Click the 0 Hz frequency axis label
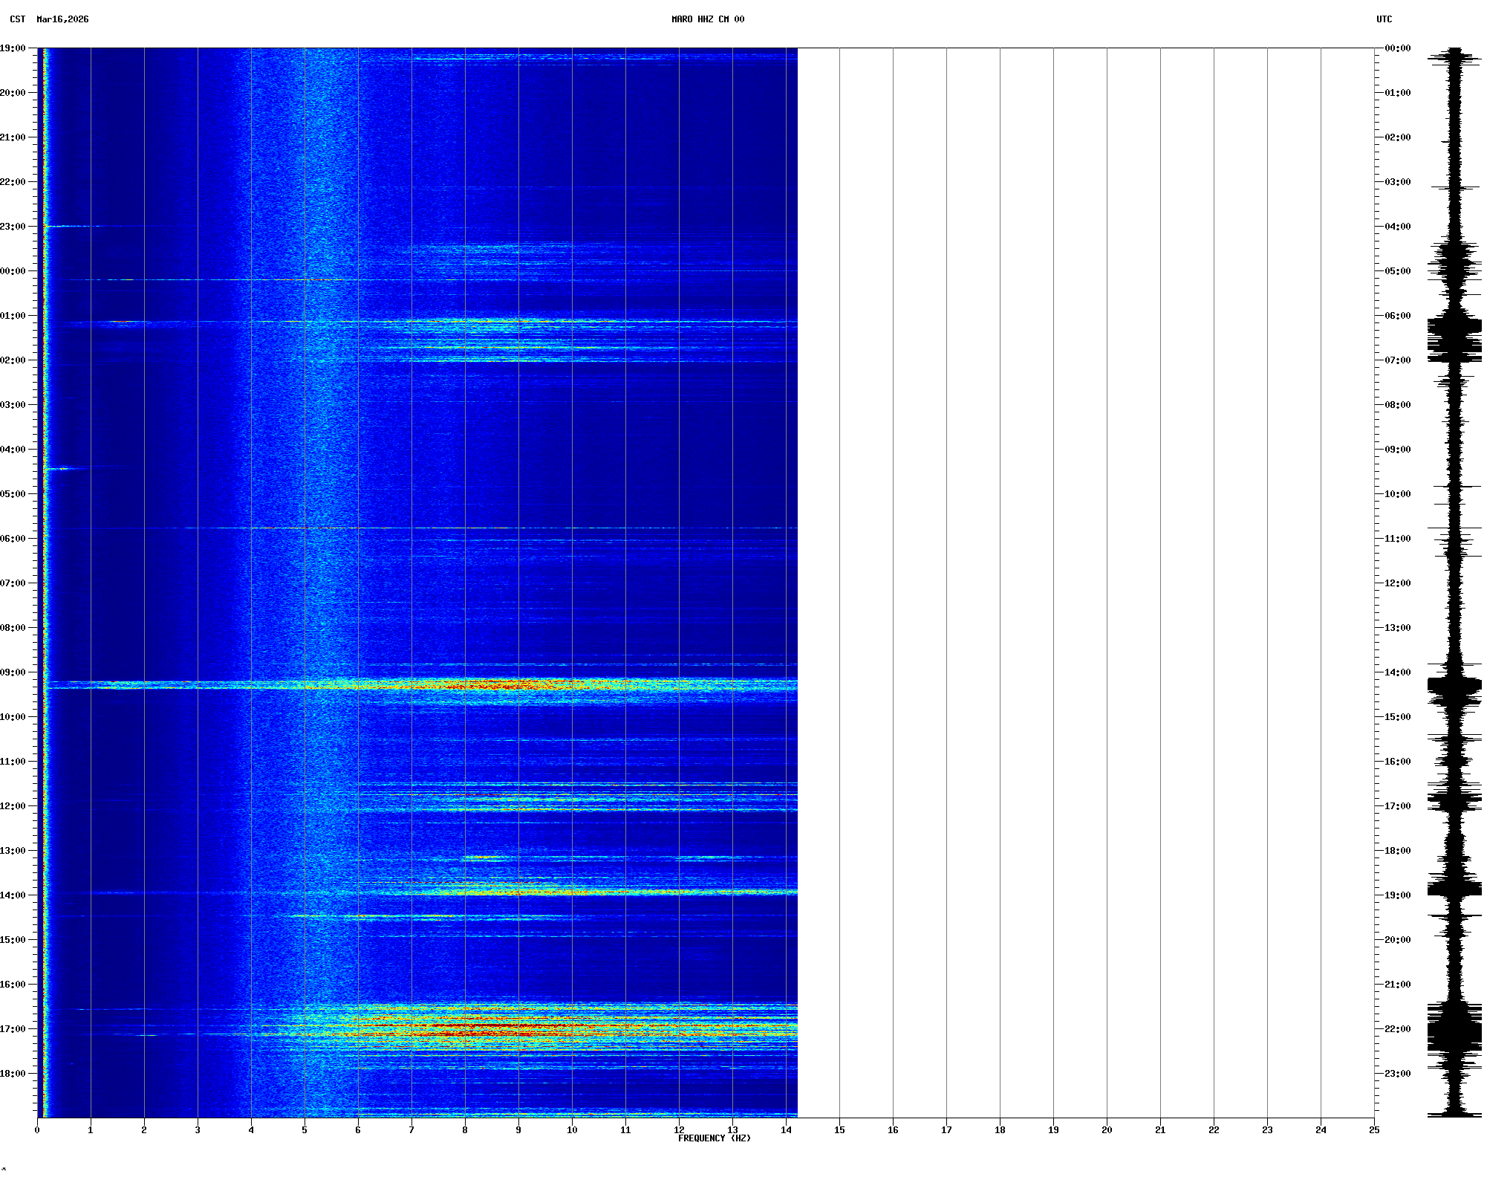Viewport: 1487px width, 1177px height. tap(37, 1130)
